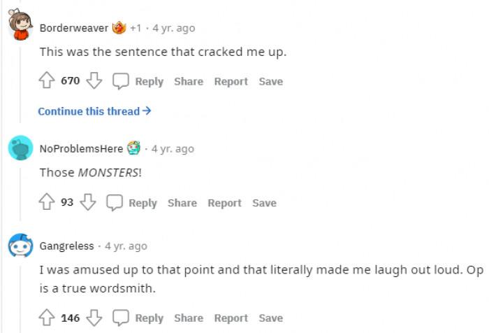The image size is (489, 333).
Task: Upvote Gangreless's comment
Action: 48,318
